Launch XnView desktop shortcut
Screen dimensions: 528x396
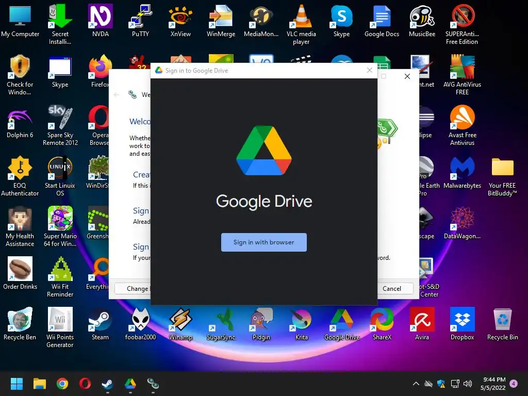pyautogui.click(x=180, y=21)
